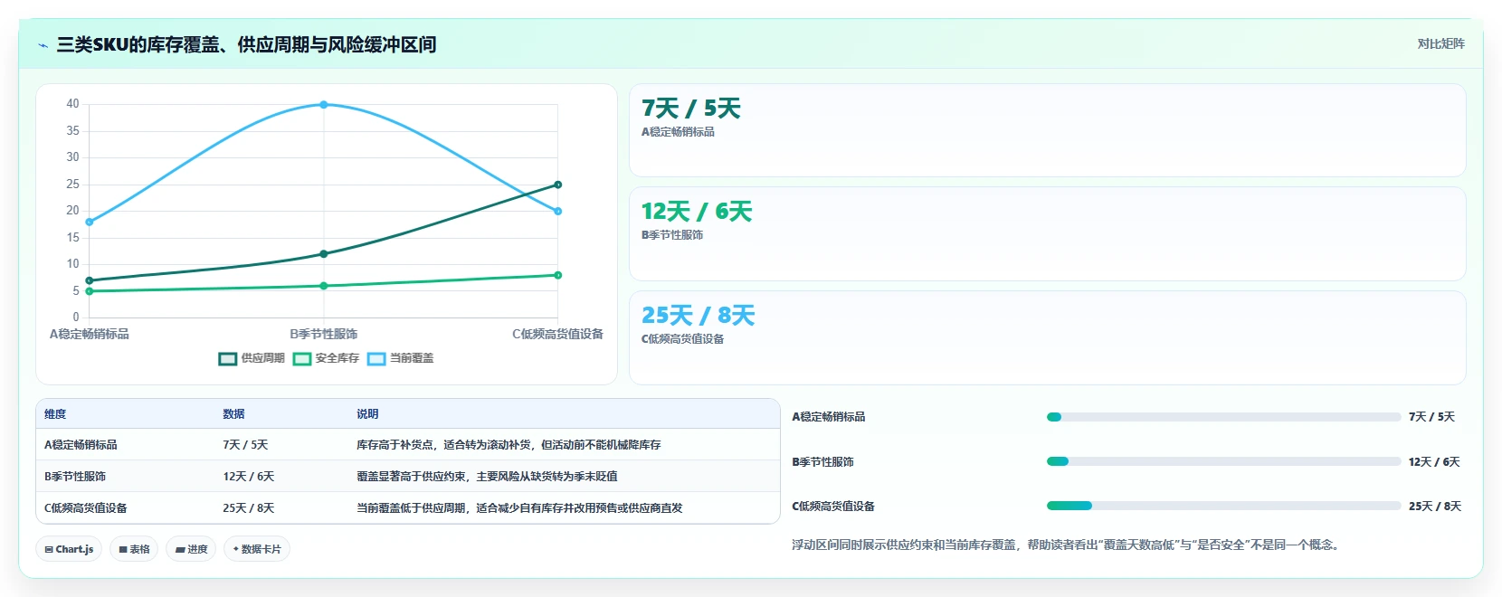Viewport: 1502px width, 597px height.
Task: Click the 维度 column header
Action: pos(55,414)
